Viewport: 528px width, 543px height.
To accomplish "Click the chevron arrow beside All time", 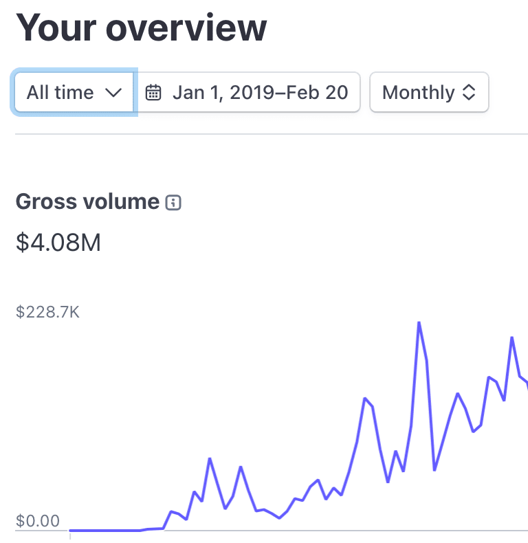I will [x=113, y=93].
